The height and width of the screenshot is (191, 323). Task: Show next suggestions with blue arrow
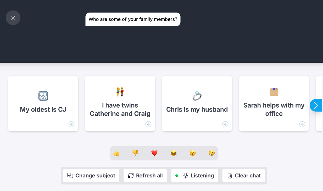(x=316, y=105)
